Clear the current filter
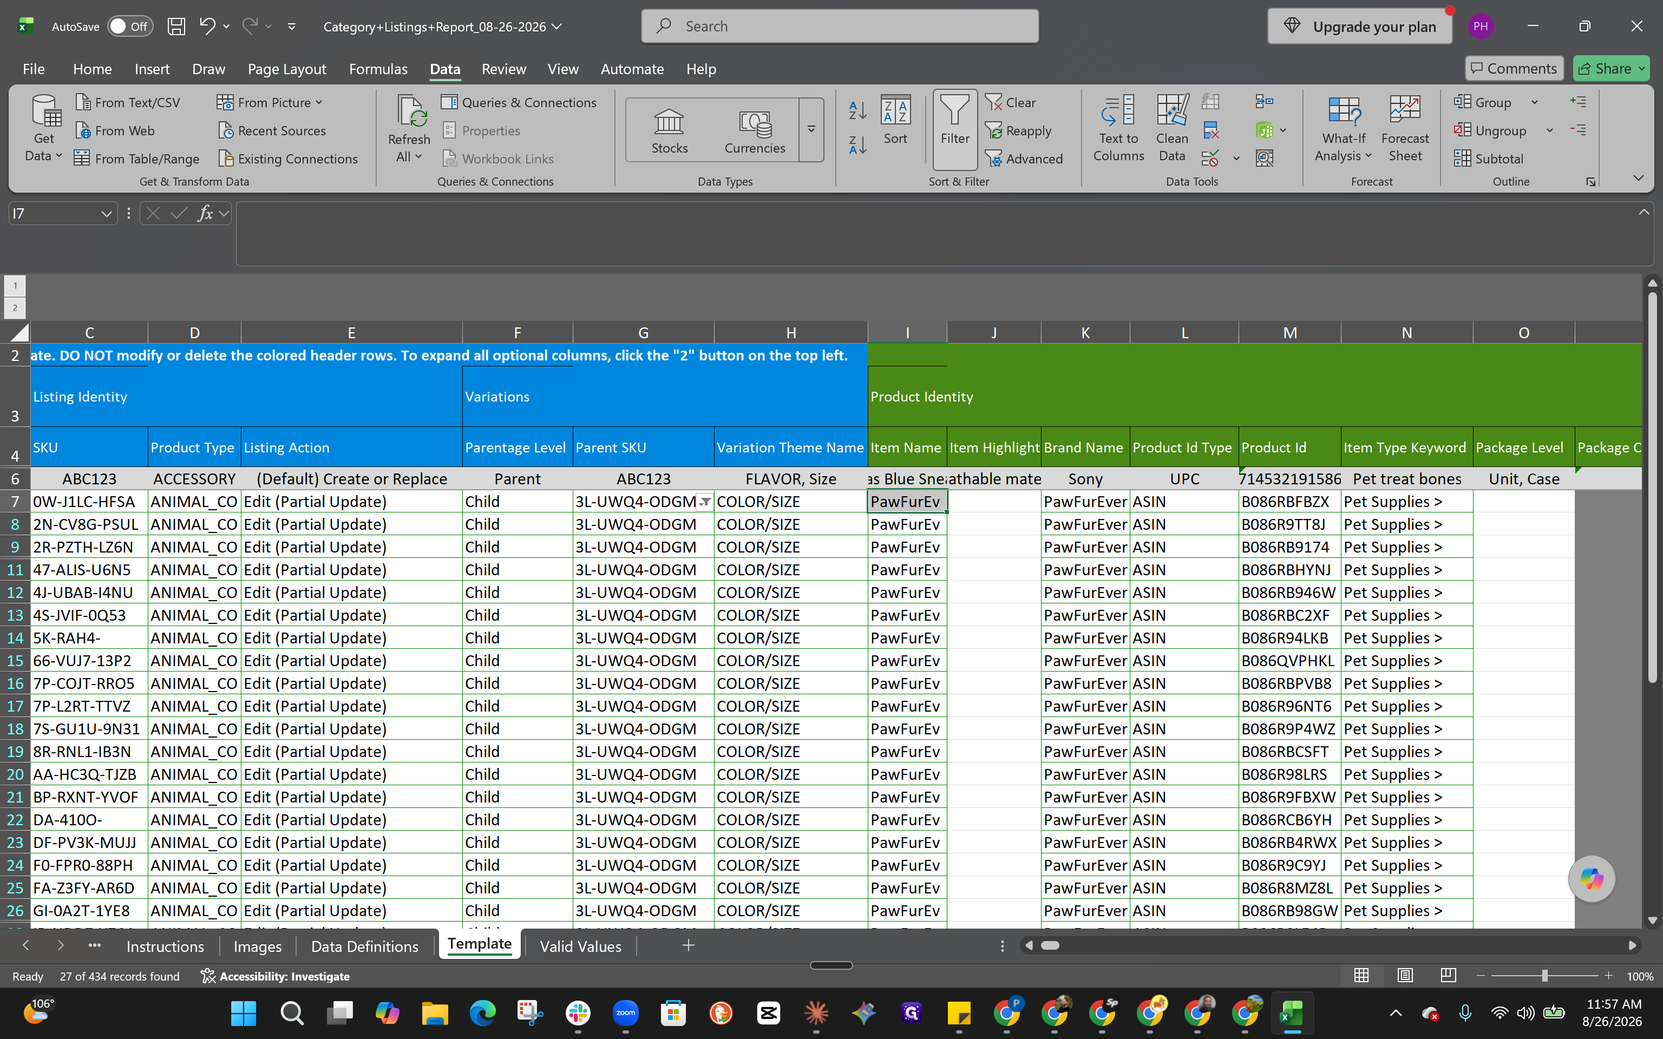This screenshot has width=1663, height=1039. [x=1010, y=102]
